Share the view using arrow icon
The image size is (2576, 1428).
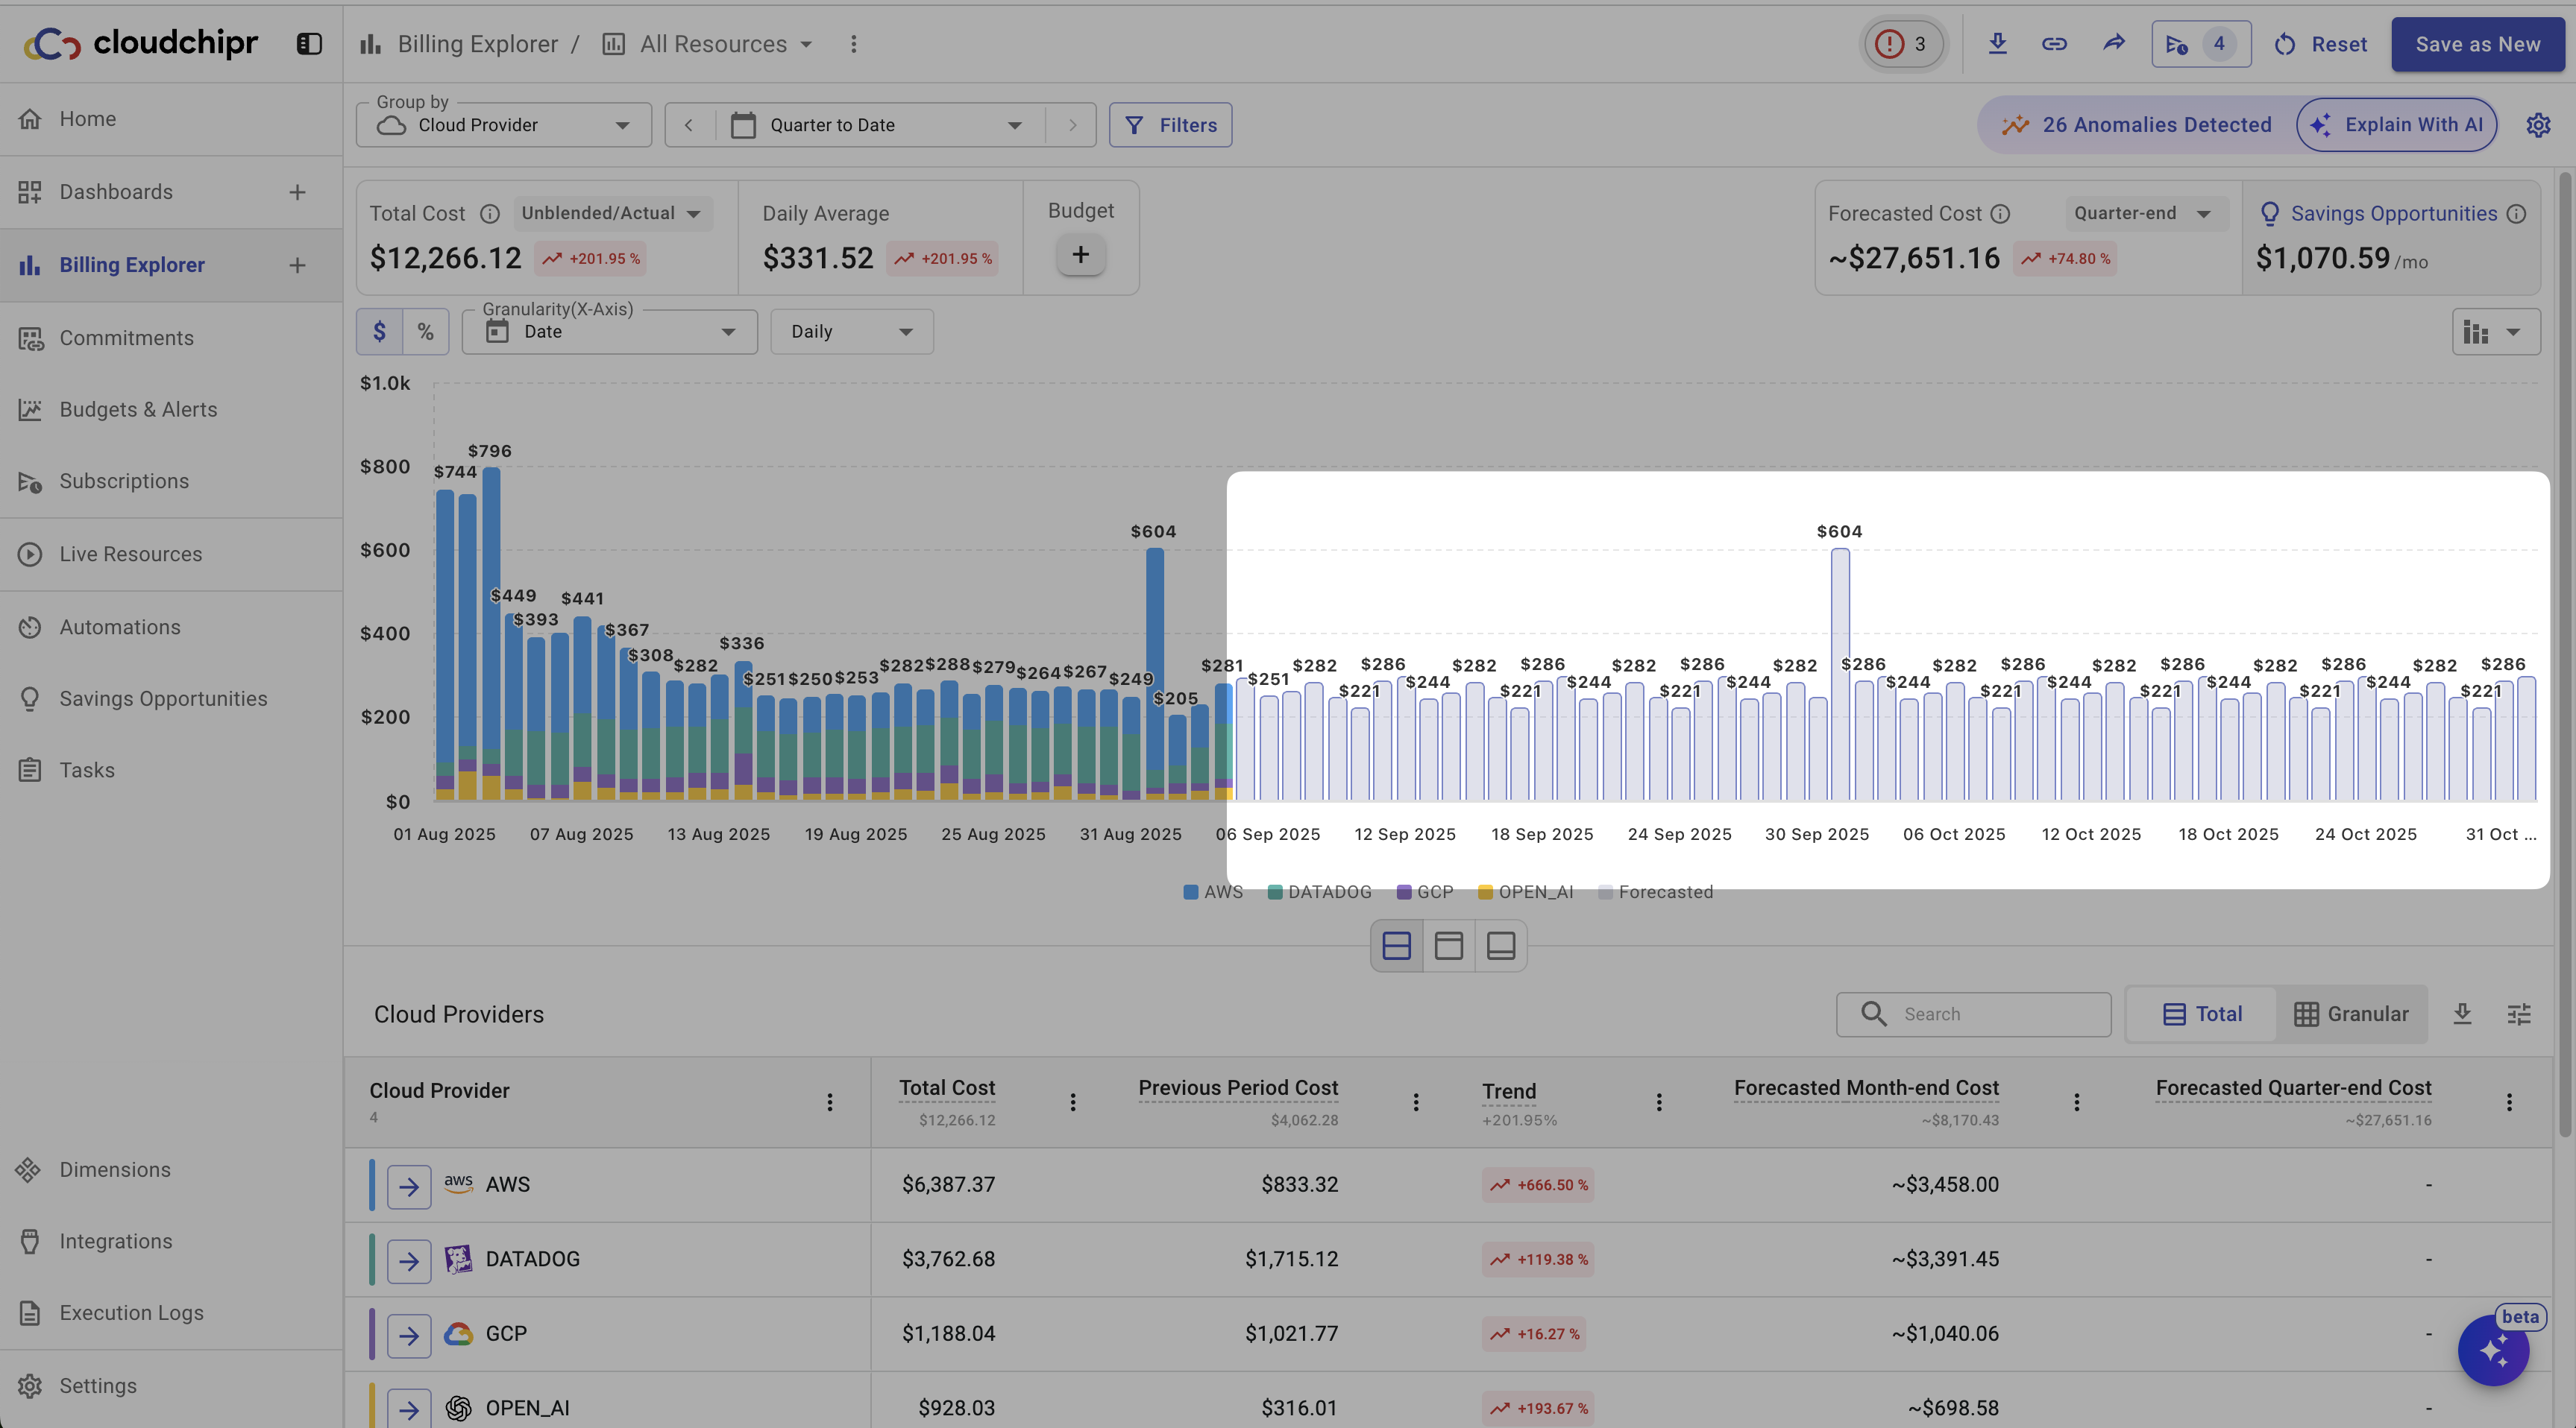[2113, 44]
